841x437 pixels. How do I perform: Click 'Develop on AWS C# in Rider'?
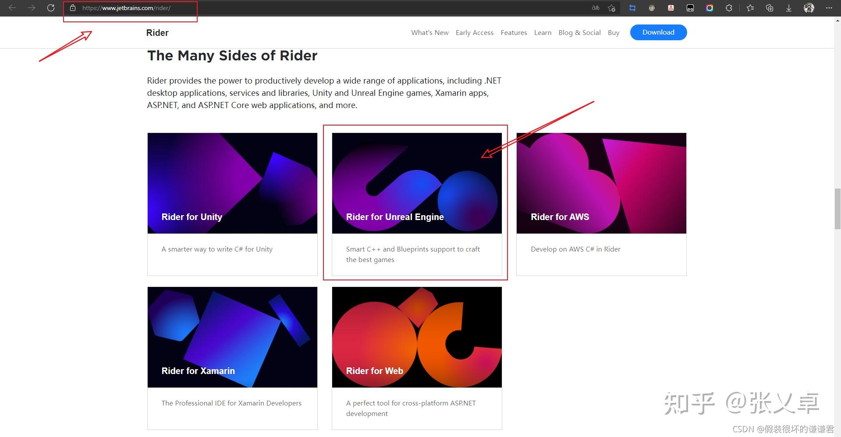click(x=575, y=249)
